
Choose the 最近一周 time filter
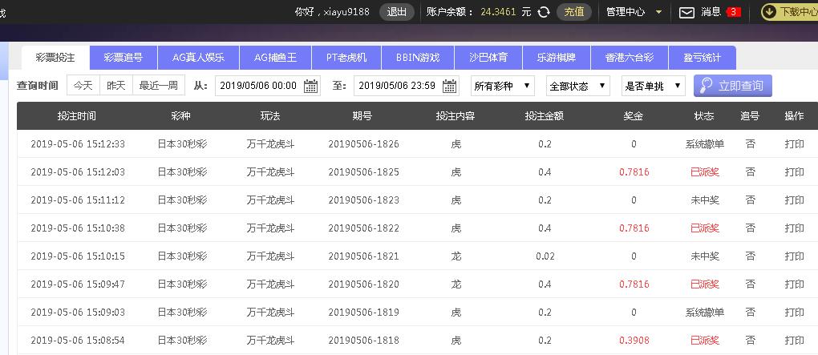159,86
